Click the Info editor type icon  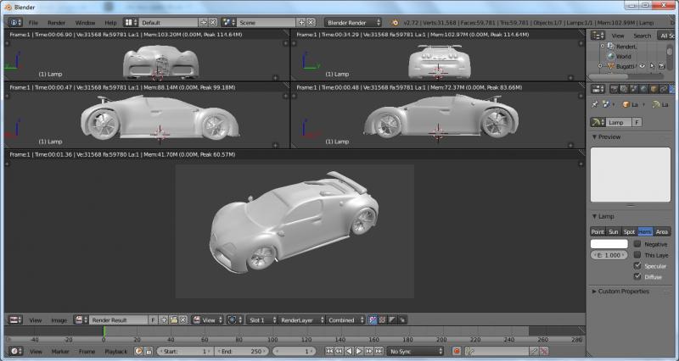click(x=14, y=21)
